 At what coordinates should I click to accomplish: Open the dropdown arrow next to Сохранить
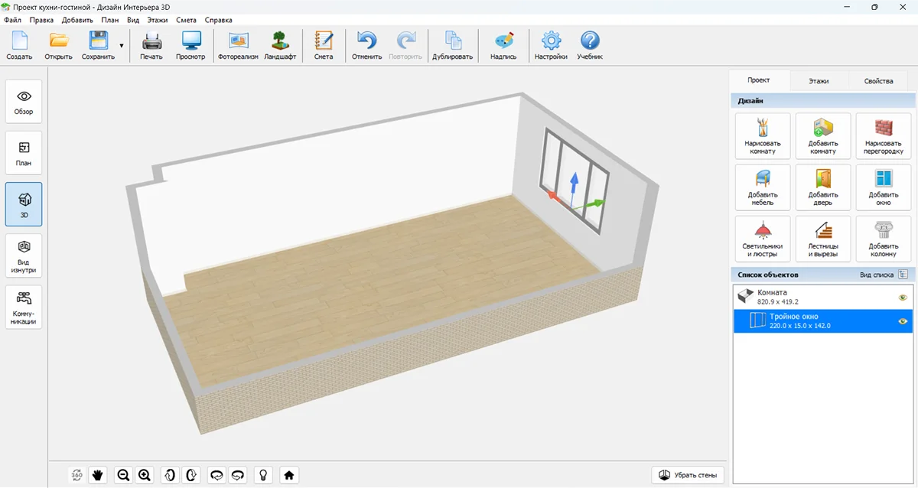121,47
